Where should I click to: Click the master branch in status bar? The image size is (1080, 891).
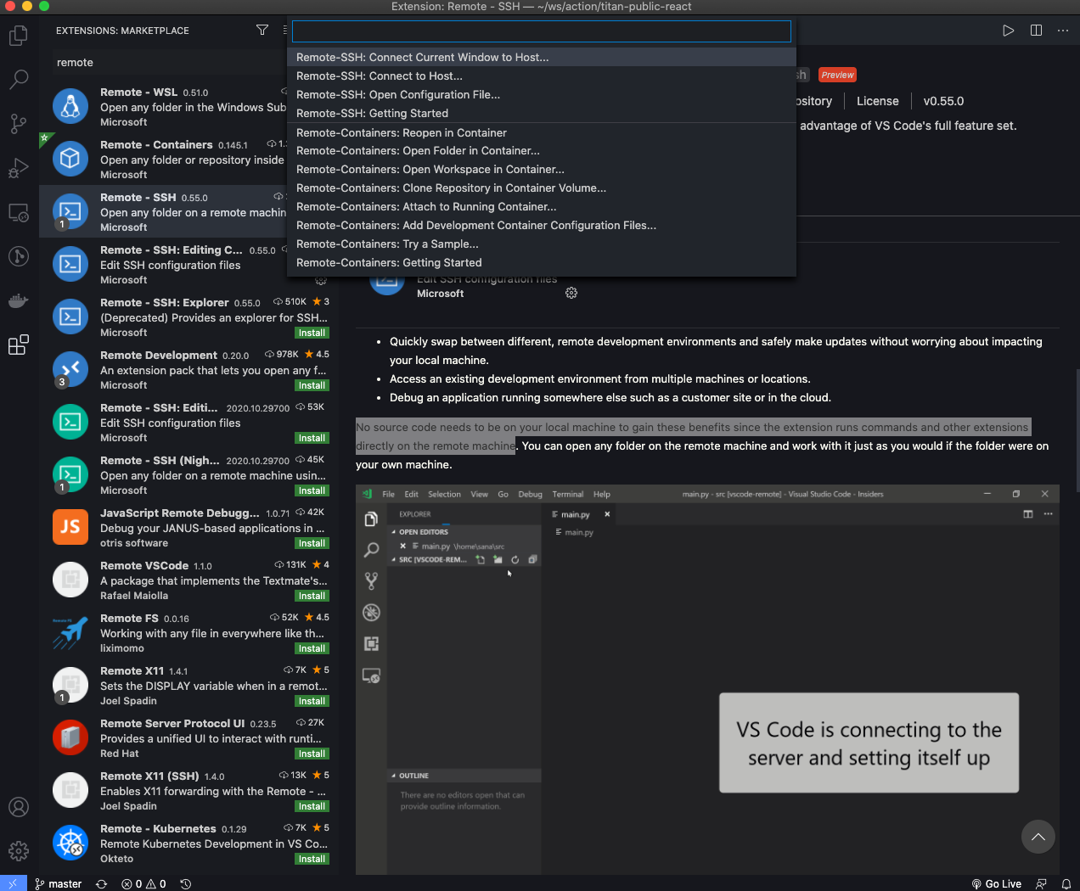tap(59, 883)
